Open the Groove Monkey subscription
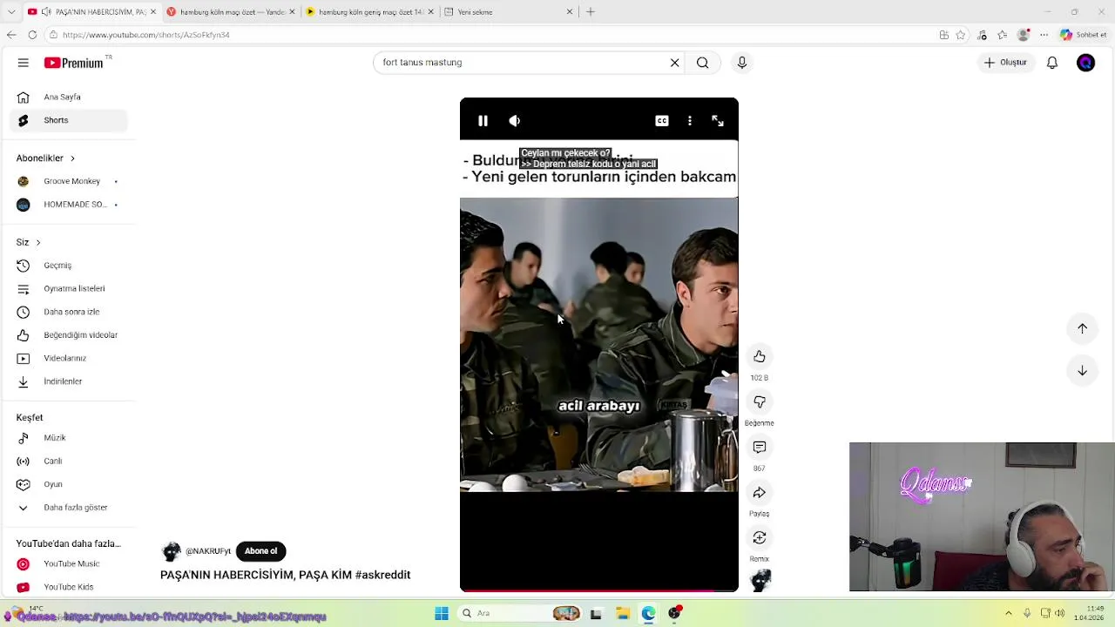Screen dimensions: 1115x627 (69, 181)
